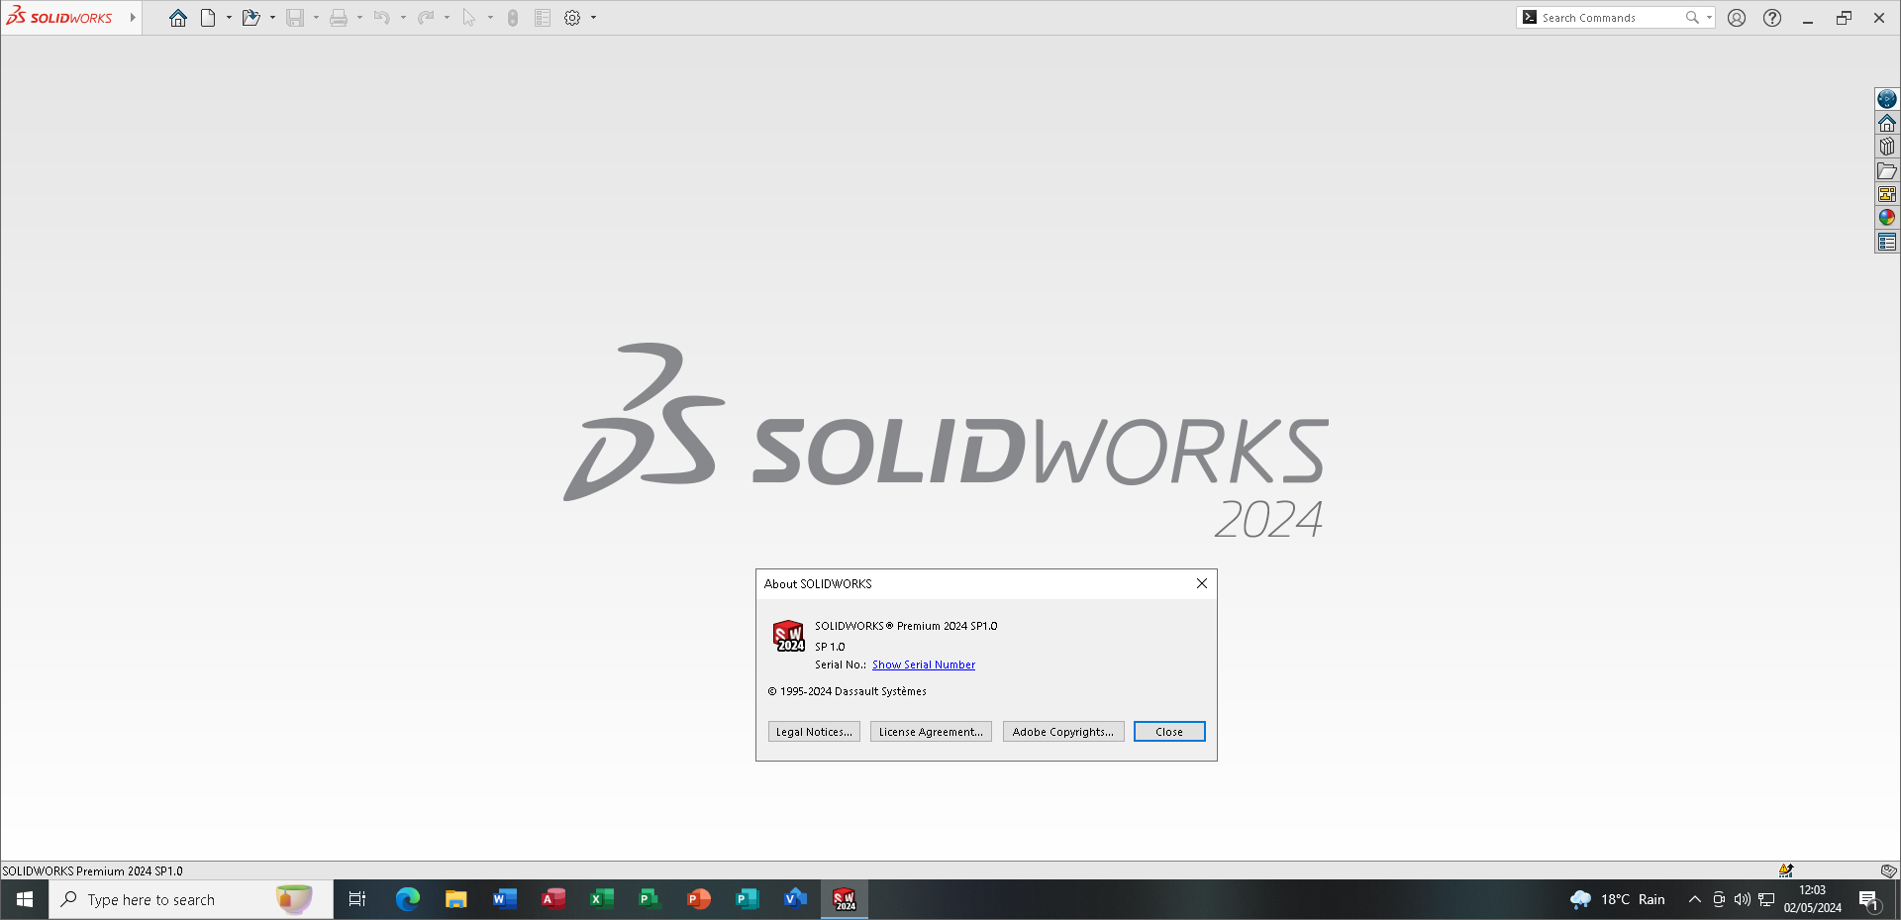1901x920 pixels.
Task: Open the Windows Start menu
Action: click(x=25, y=899)
